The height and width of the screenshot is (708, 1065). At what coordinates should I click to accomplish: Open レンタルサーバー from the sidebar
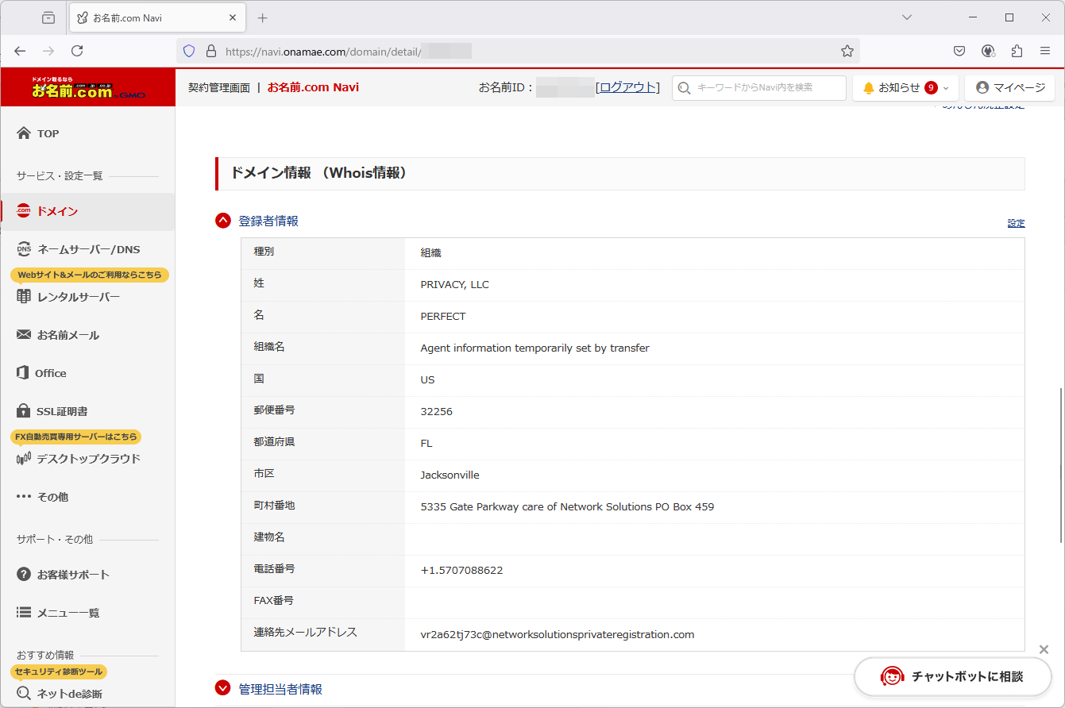click(78, 297)
